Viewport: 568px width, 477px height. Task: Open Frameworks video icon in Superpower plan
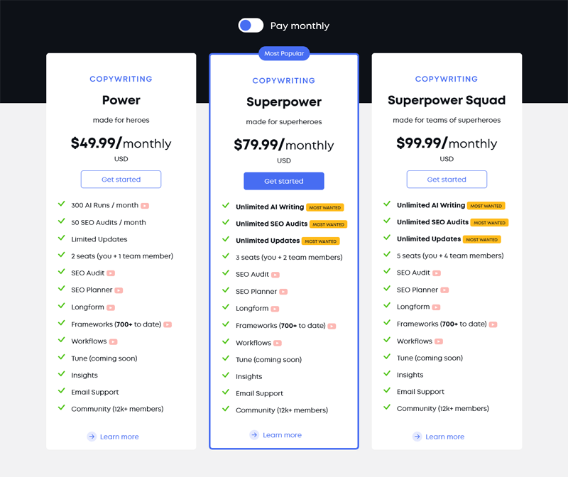(332, 326)
